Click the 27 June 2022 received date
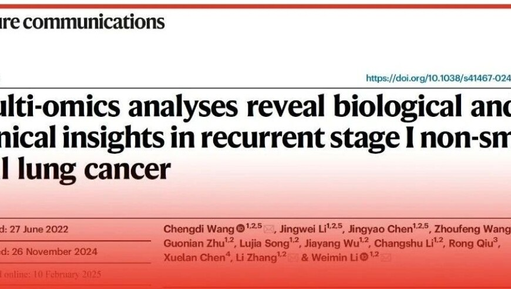The width and height of the screenshot is (511, 289). tap(38, 229)
